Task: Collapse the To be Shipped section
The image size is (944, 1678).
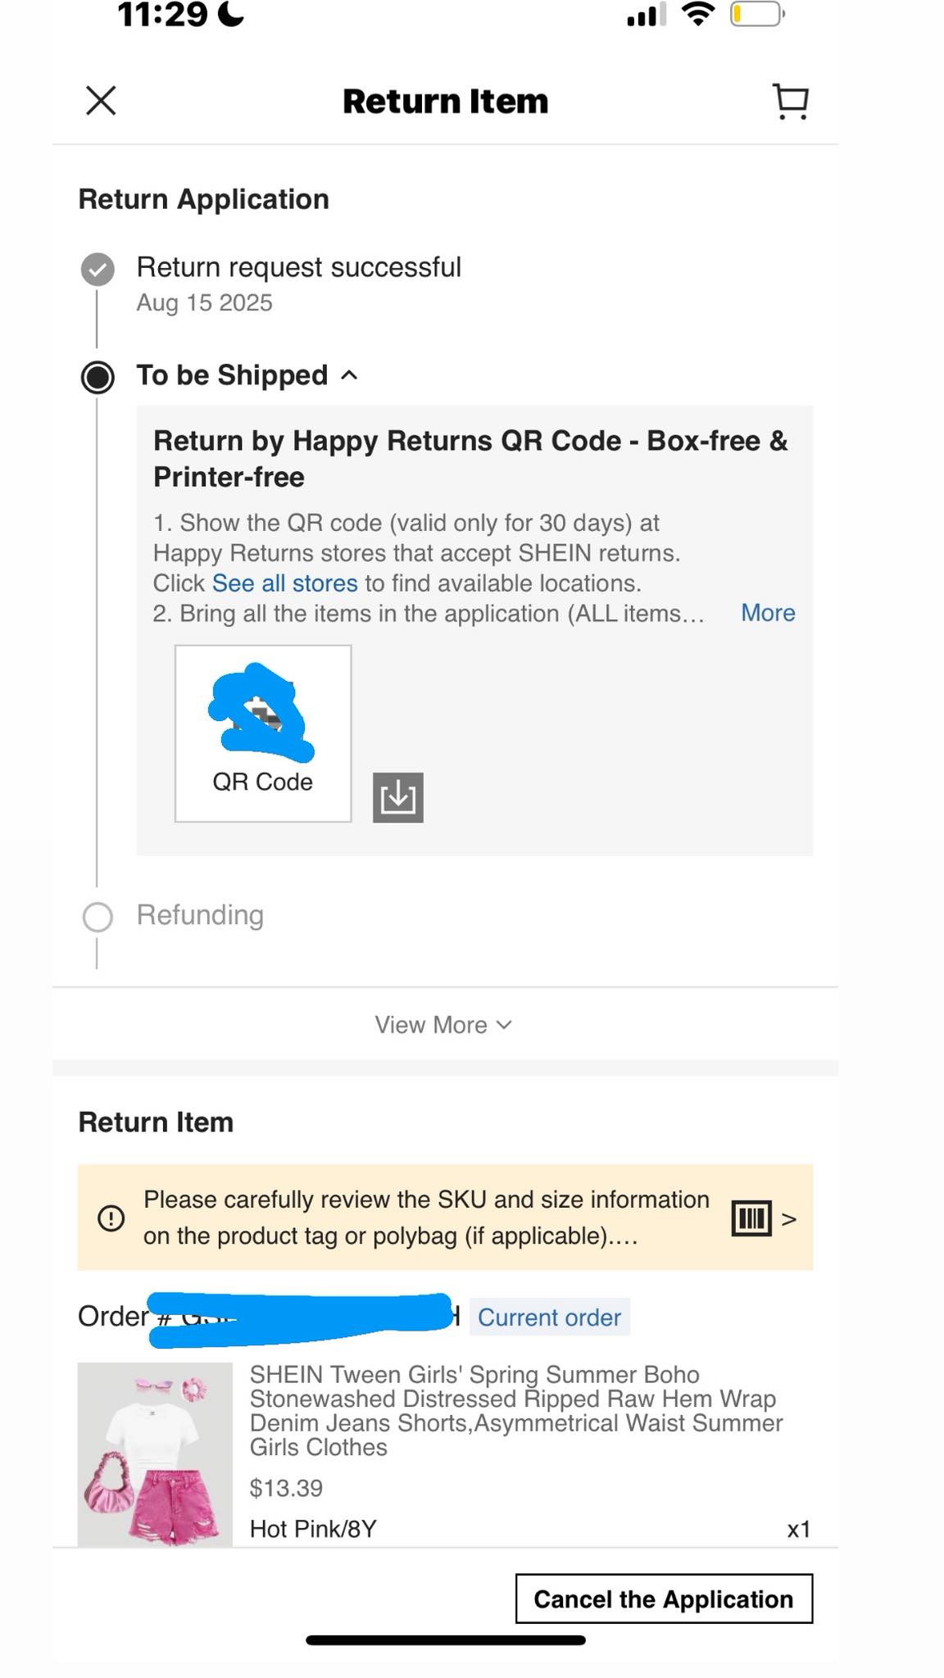Action: point(349,375)
